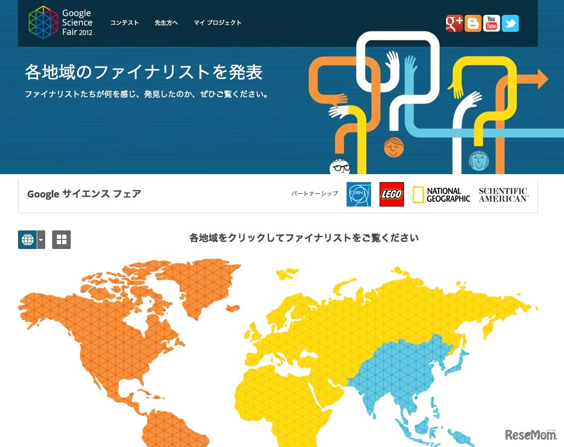Toggle the grid view button
Viewport: 564px width, 447px height.
[61, 239]
